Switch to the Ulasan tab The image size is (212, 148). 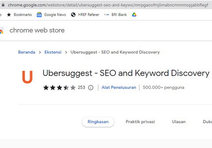[x=179, y=122]
